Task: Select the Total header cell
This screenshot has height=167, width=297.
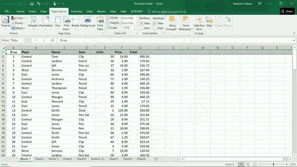Action: pyautogui.click(x=140, y=52)
